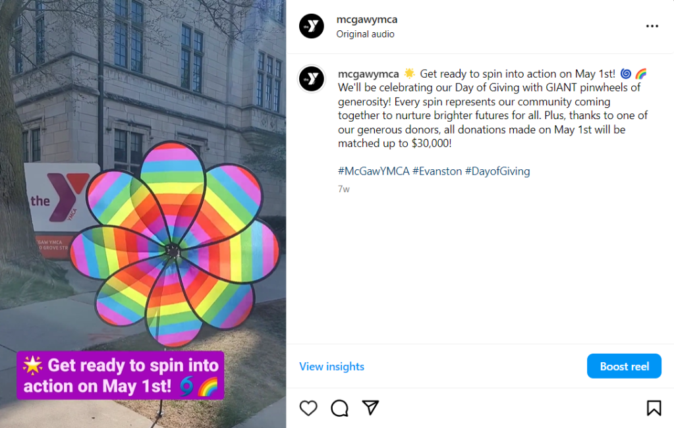Click the caption text about Day of Giving
This screenshot has width=674, height=428.
click(490, 109)
